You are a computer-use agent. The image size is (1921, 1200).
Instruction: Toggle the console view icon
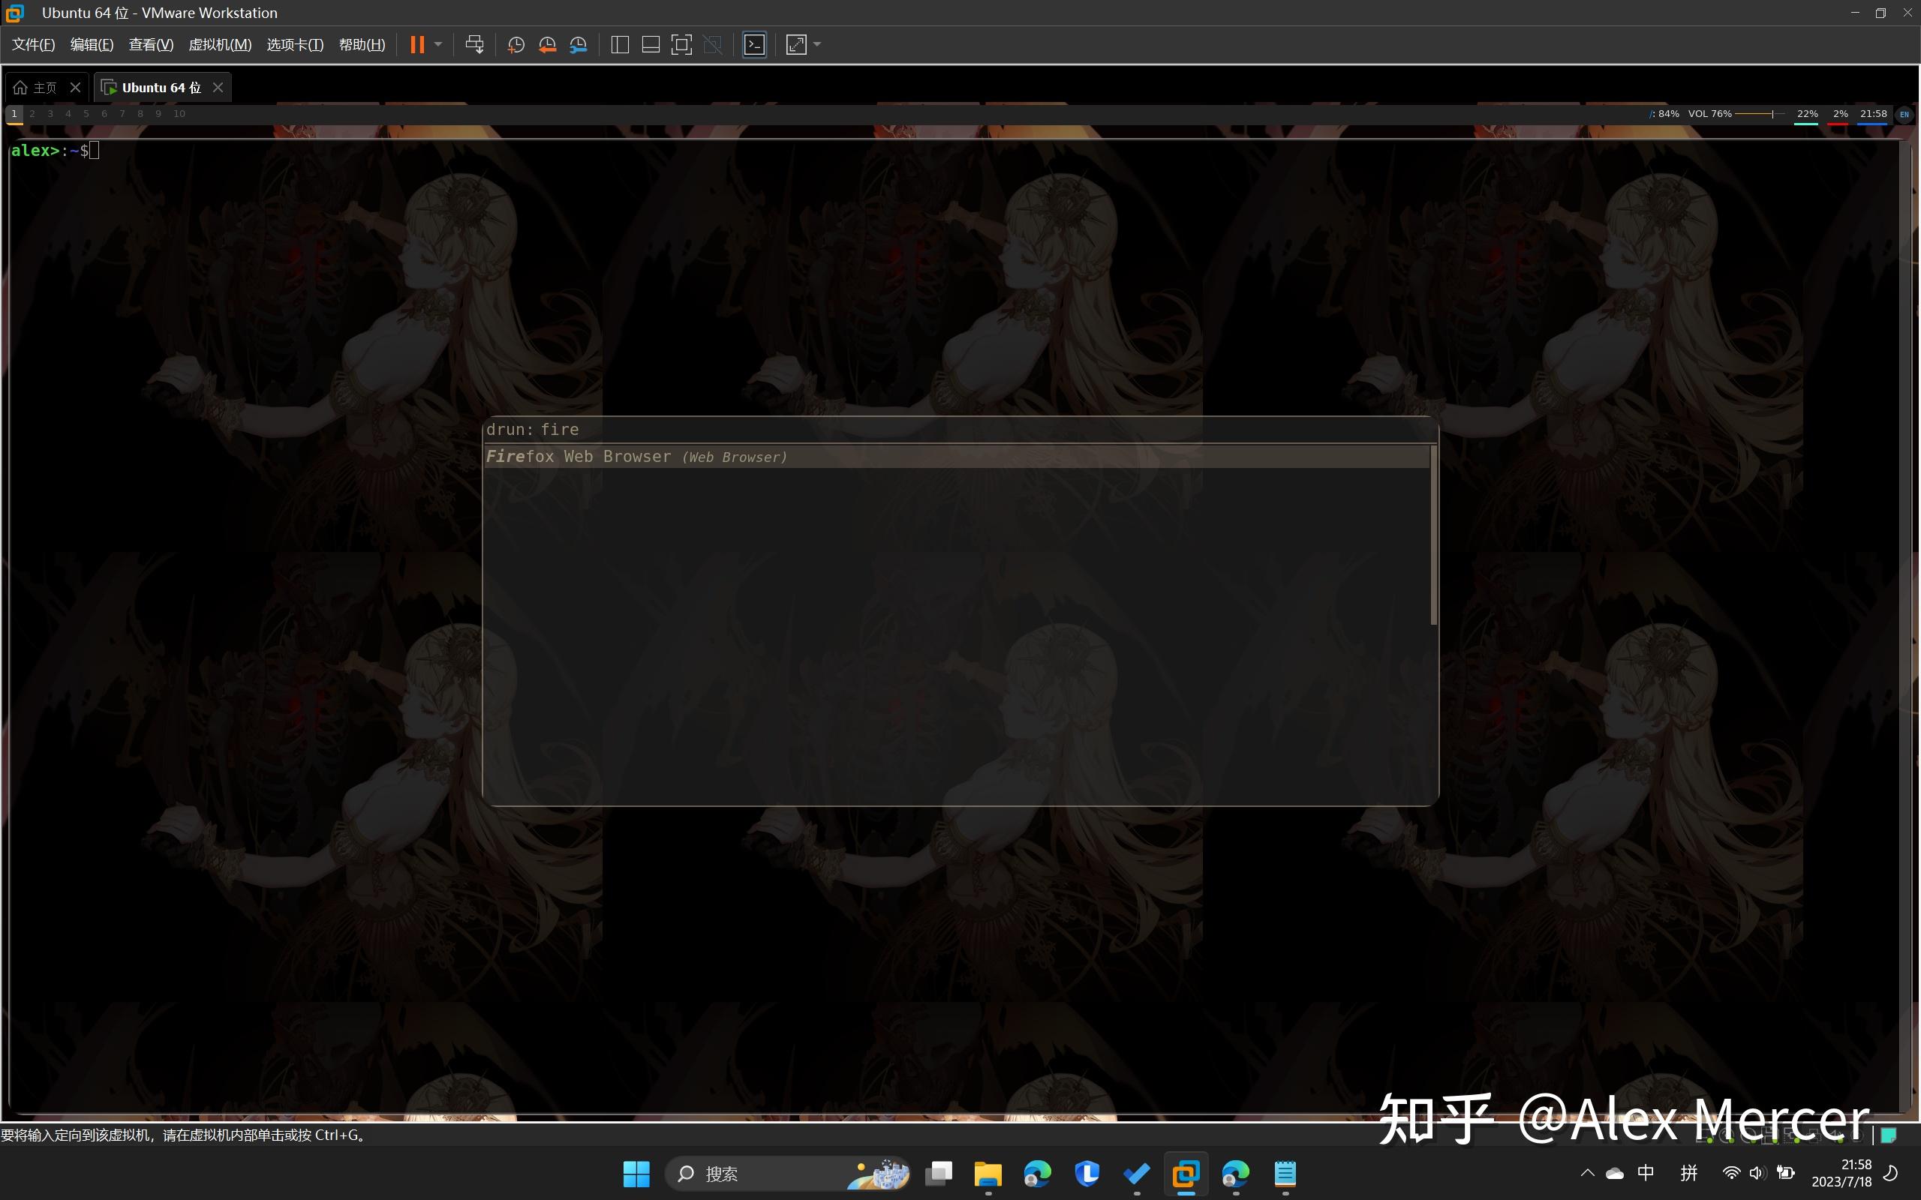pos(754,44)
